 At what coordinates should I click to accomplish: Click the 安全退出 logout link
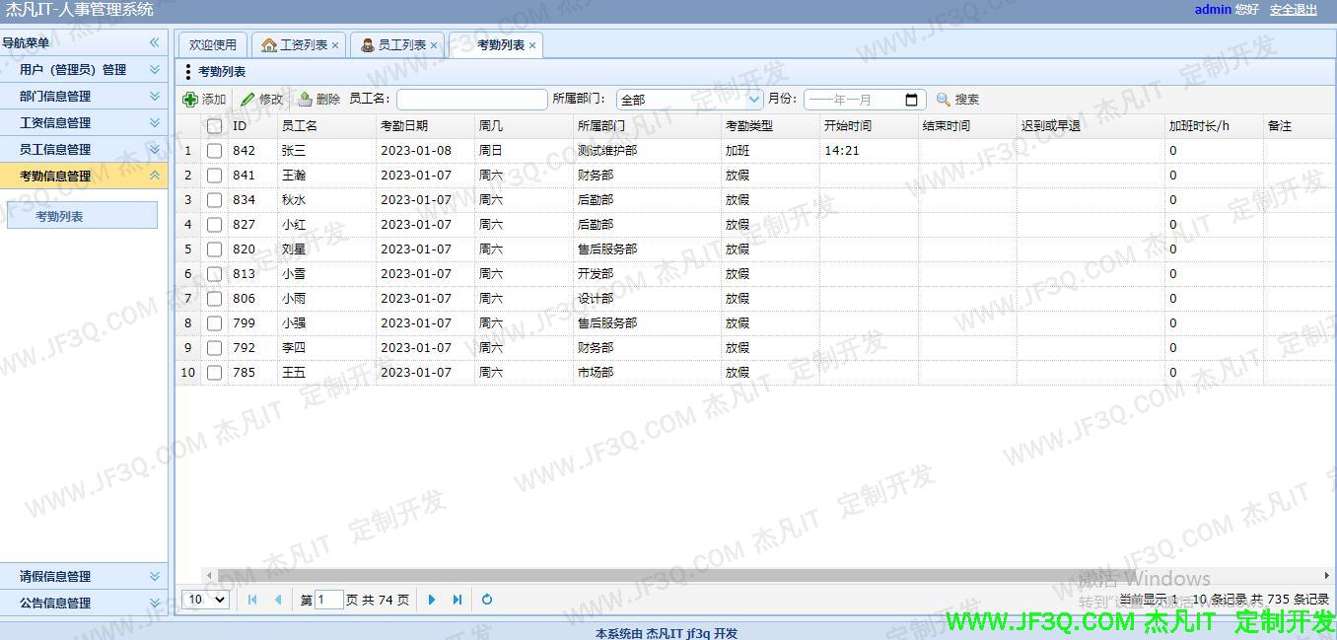coord(1293,10)
